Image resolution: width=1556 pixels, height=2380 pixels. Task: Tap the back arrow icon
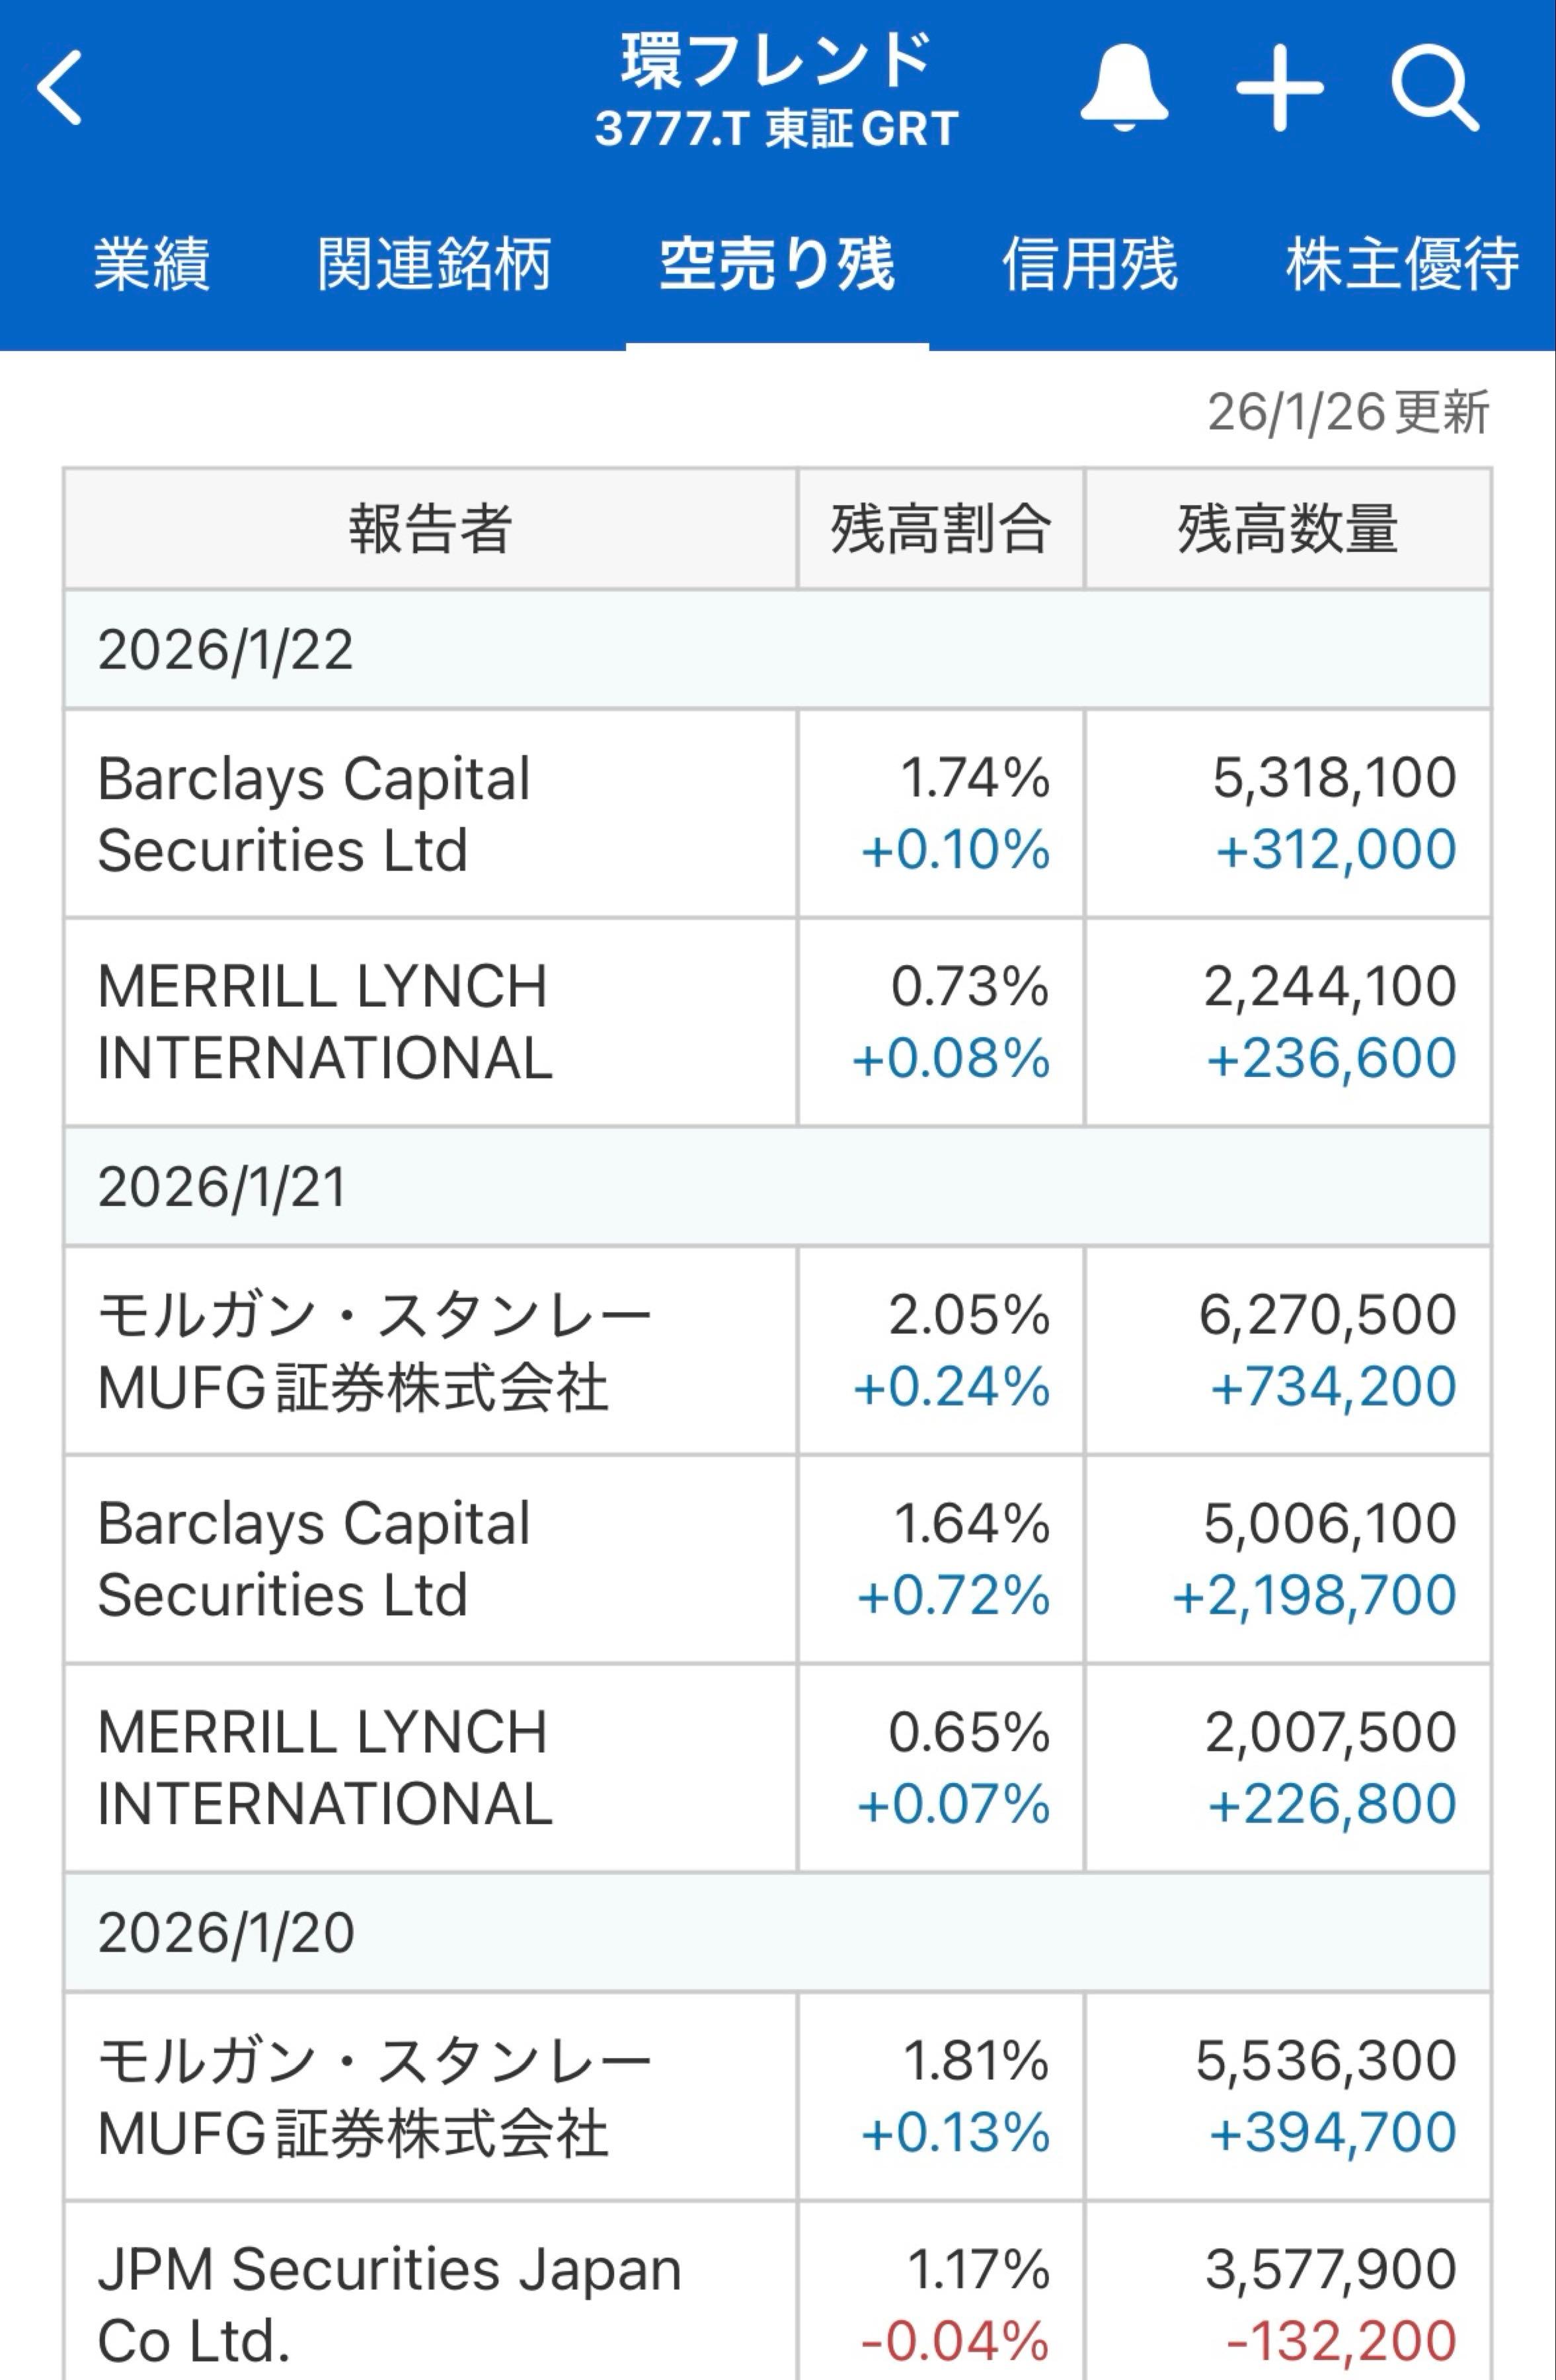60,88
